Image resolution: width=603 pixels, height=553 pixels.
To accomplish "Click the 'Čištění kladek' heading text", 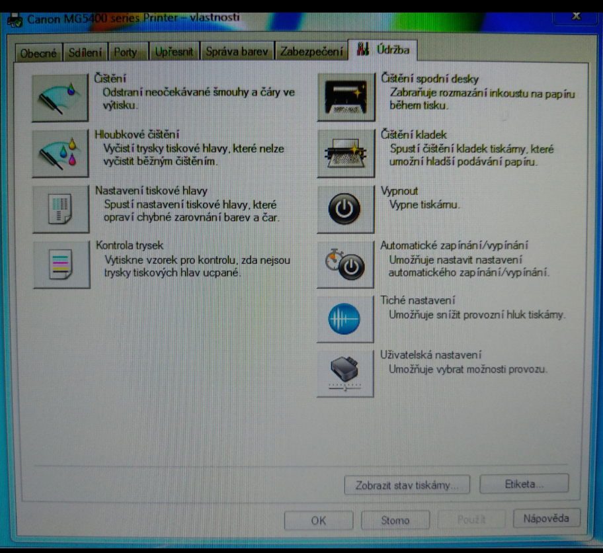I will coord(414,135).
